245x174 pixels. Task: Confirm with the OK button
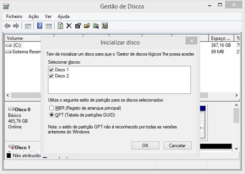point(145,146)
